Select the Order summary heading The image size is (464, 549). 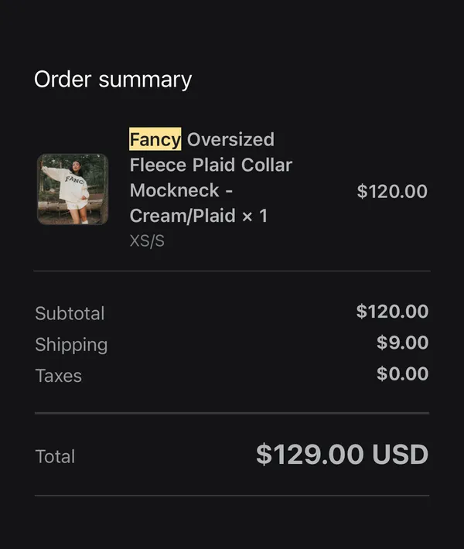click(113, 80)
